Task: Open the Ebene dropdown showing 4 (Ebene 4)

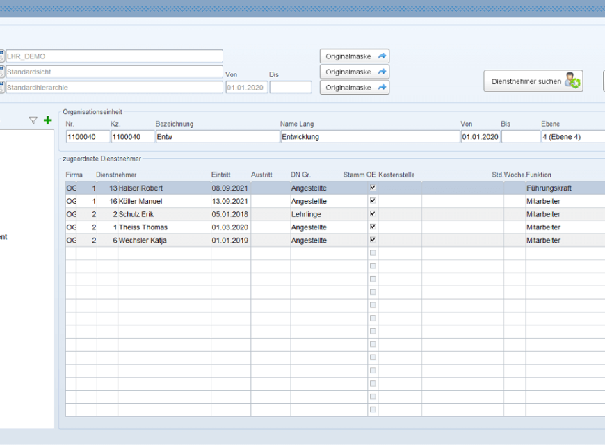Action: tap(572, 137)
